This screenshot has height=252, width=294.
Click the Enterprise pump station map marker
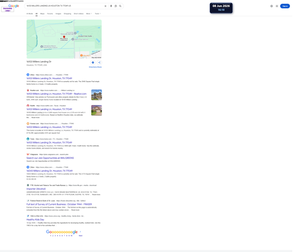(42, 46)
